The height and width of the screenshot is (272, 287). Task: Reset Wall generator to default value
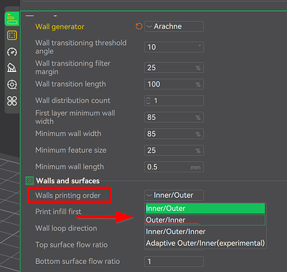[x=139, y=26]
